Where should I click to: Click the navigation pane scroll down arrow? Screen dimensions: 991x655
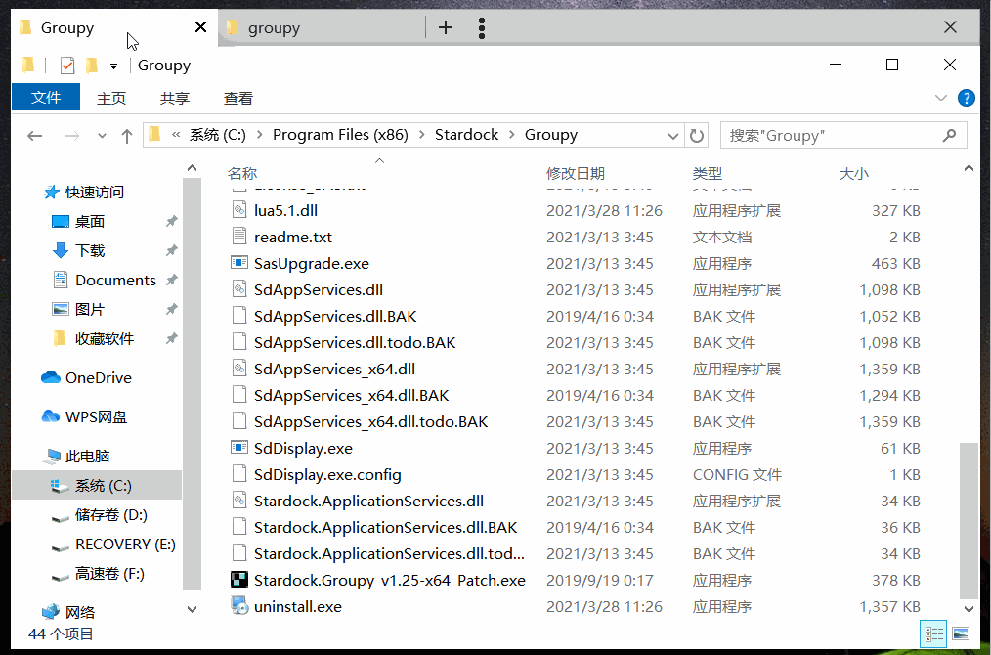(193, 609)
